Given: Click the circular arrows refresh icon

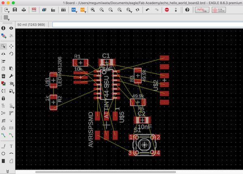Looking at the screenshot, I should (137, 10).
